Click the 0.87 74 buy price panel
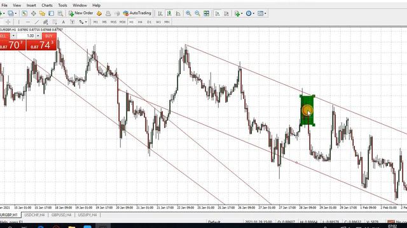This screenshot has height=228, width=407. tap(41, 45)
